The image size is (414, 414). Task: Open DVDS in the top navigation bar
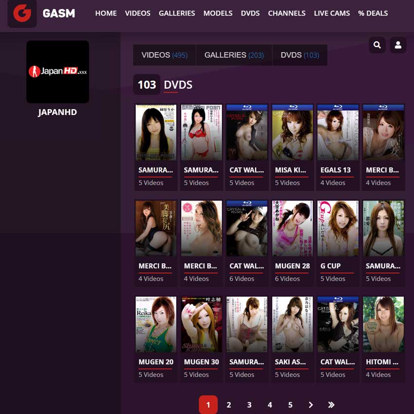click(x=250, y=13)
